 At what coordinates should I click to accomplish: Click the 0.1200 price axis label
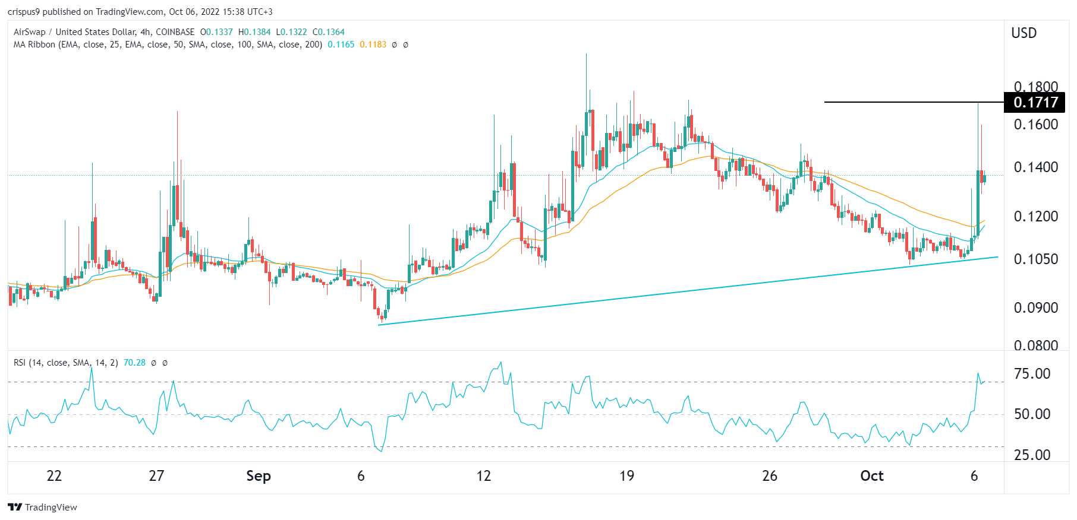pyautogui.click(x=1036, y=217)
